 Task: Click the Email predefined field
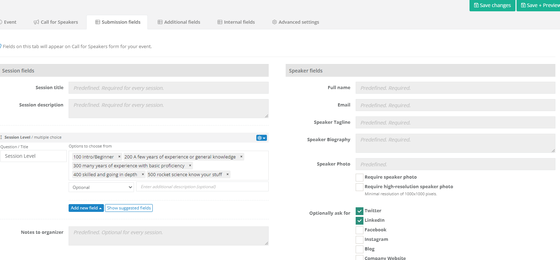coord(455,105)
